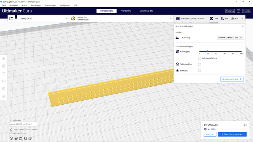Enable Stufenweise Füllung checkbox

coord(199,58)
